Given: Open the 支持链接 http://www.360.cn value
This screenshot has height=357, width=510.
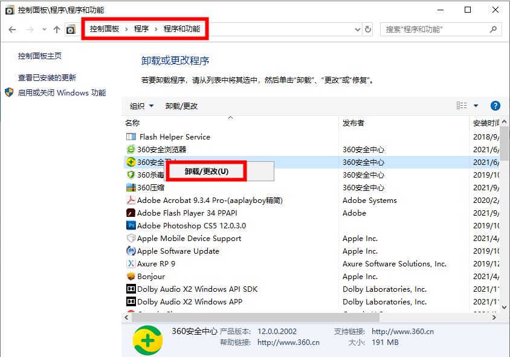Looking at the screenshot, I should click(402, 331).
